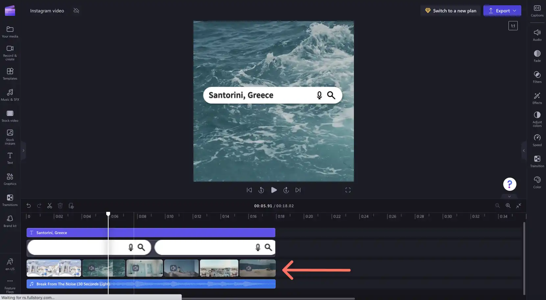Switch to the Transitions tab
The image size is (546, 300).
click(x=10, y=200)
